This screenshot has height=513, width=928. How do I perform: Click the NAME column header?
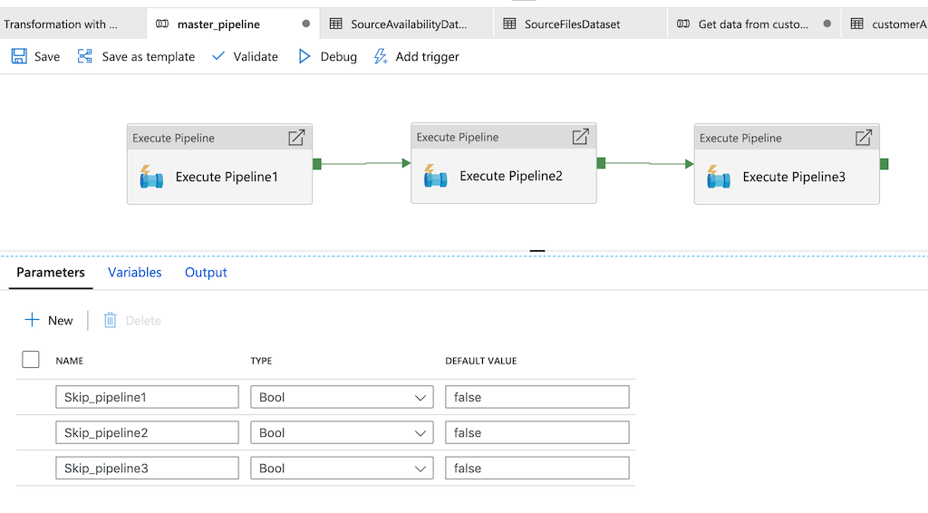pos(69,361)
